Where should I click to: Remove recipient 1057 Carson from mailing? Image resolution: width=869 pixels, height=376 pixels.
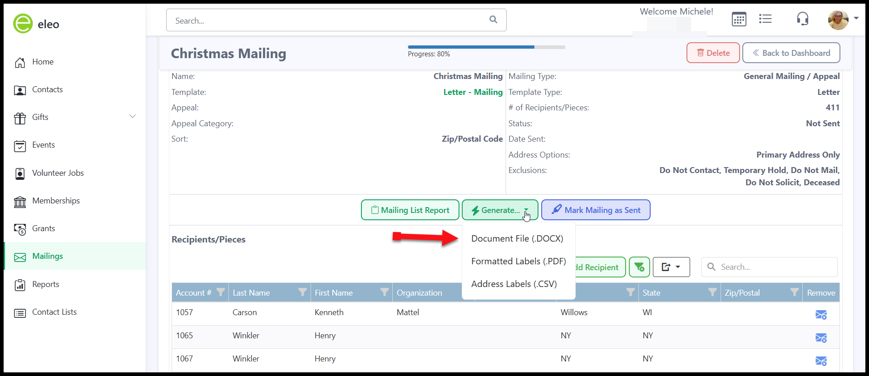tap(821, 315)
